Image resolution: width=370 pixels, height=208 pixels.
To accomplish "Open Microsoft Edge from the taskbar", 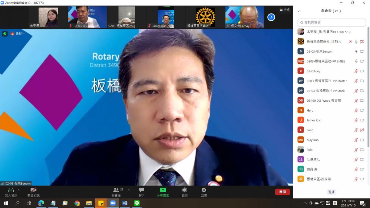I will click(x=41, y=203).
